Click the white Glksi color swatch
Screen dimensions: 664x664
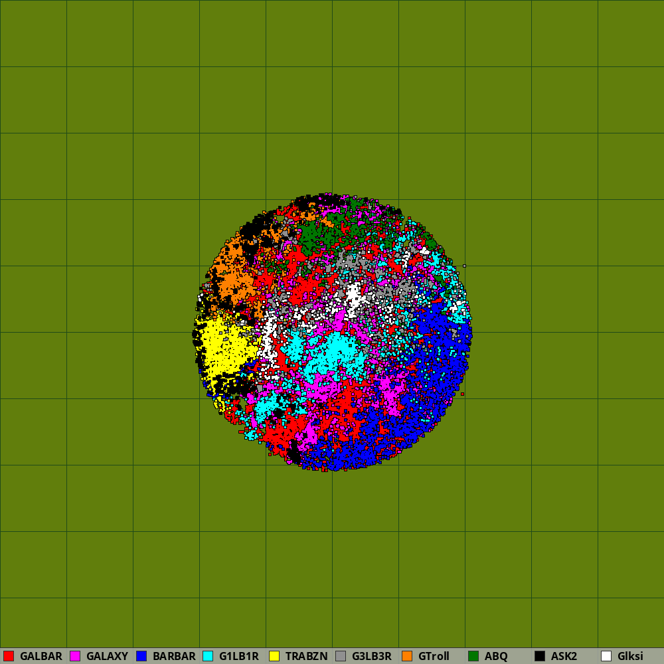tap(606, 656)
